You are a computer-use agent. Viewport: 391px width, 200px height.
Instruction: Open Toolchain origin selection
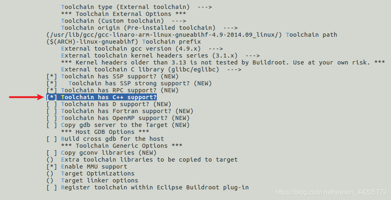click(x=149, y=28)
